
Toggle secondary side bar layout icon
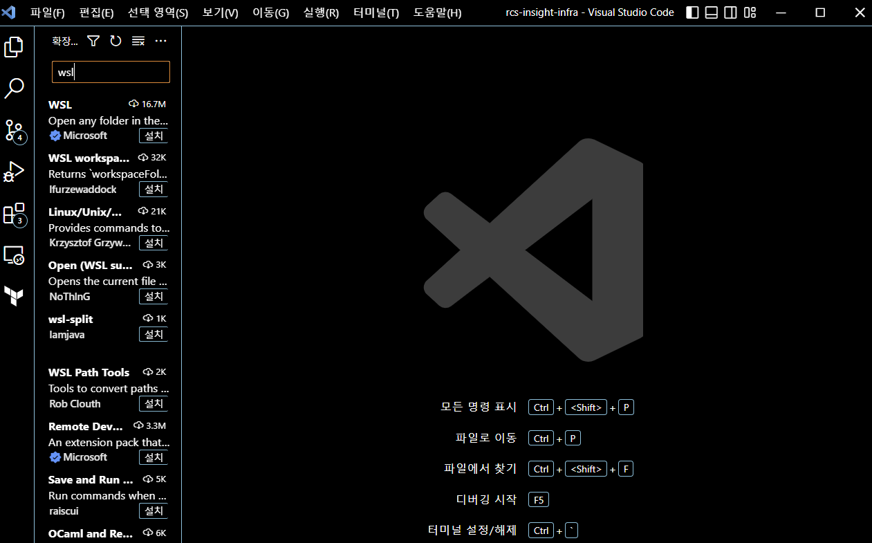tap(730, 12)
